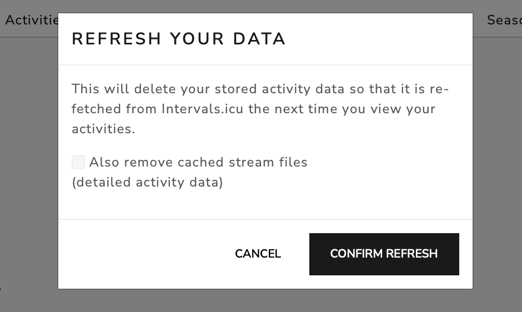This screenshot has width=522, height=312.
Task: Click the "Also remove cached stream files" label
Action: pos(198,162)
